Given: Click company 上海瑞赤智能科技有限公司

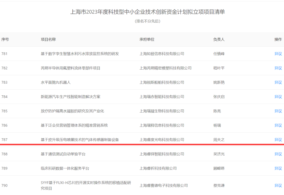Looking at the screenshot, I should click(x=162, y=97).
